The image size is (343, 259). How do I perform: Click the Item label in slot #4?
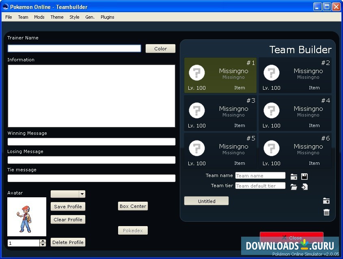314,125
